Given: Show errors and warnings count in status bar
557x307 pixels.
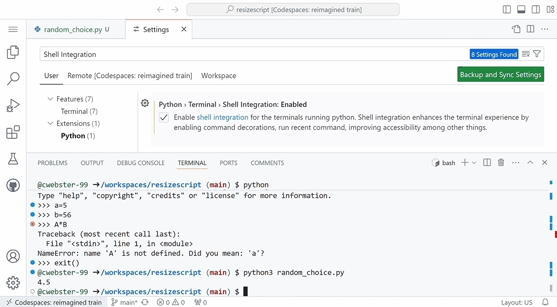Looking at the screenshot, I should coord(171,302).
